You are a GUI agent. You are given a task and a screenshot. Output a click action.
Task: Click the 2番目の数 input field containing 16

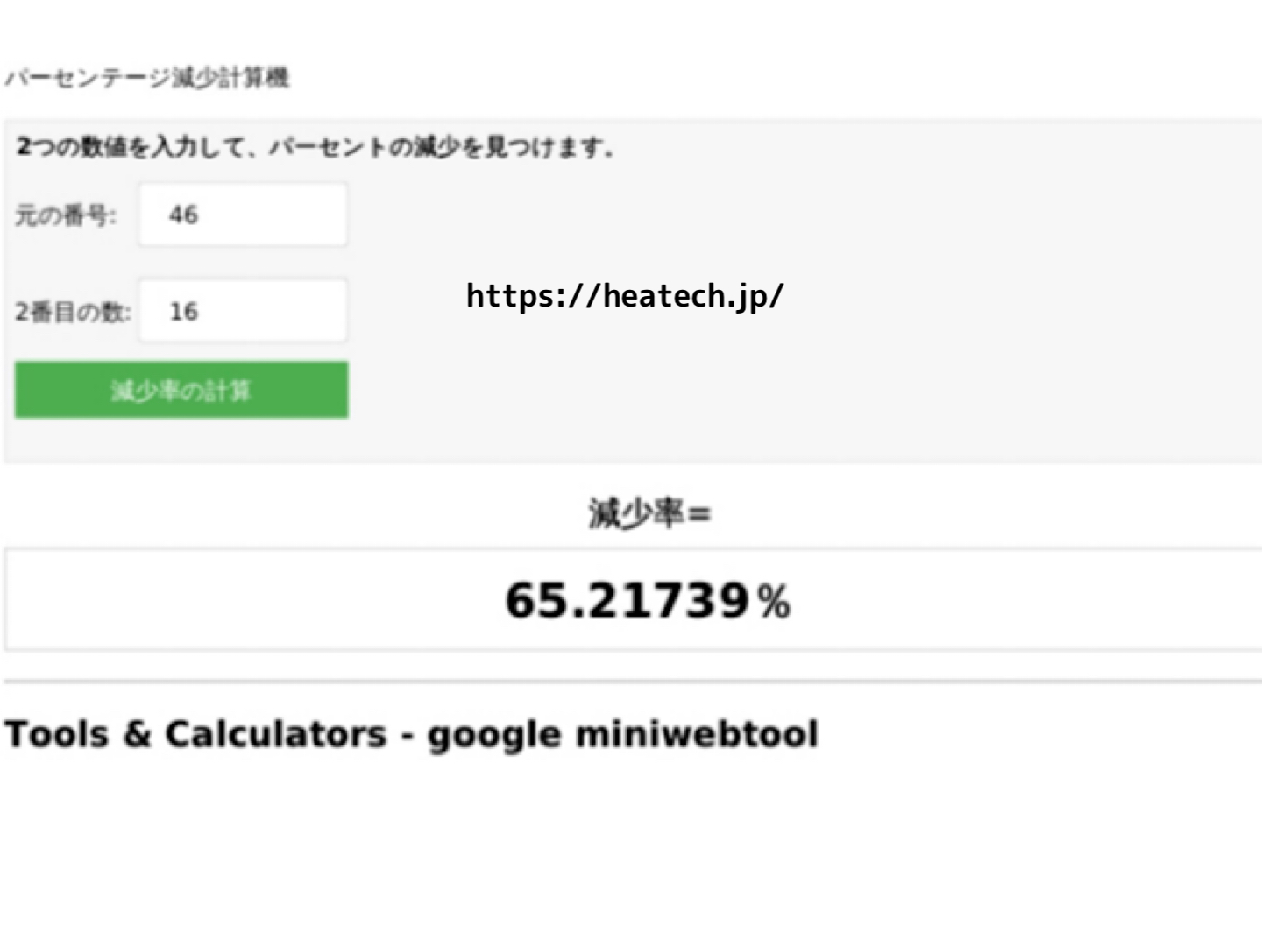[243, 311]
